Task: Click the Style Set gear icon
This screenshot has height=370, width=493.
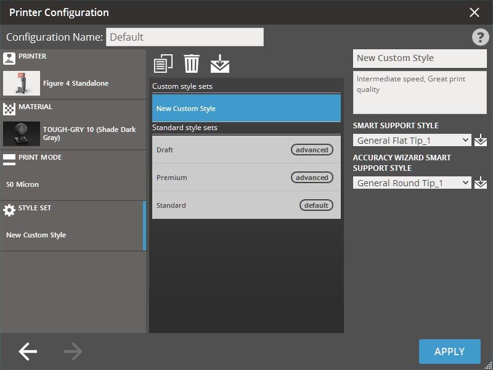Action: [x=9, y=210]
